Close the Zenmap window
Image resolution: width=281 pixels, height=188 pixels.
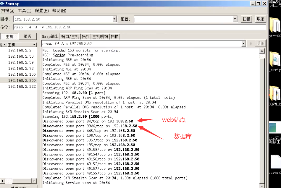[264, 4]
